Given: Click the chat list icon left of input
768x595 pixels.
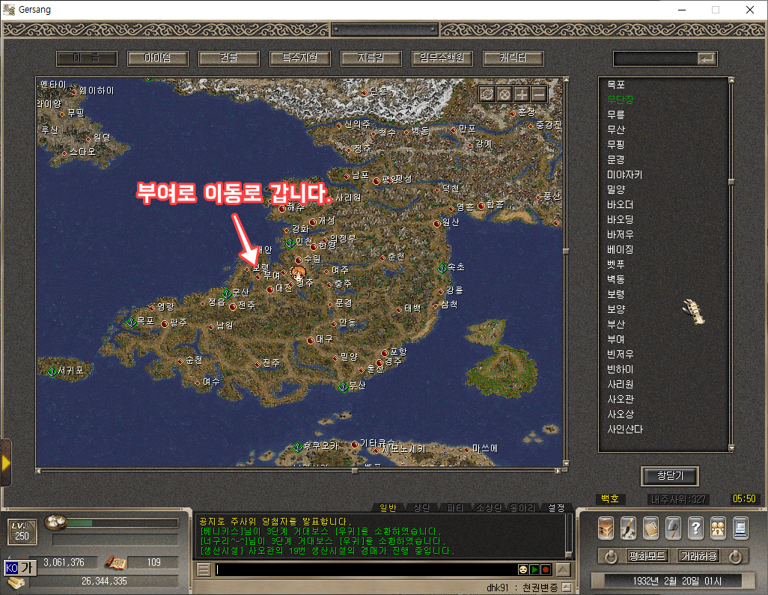Looking at the screenshot, I should click(x=204, y=570).
